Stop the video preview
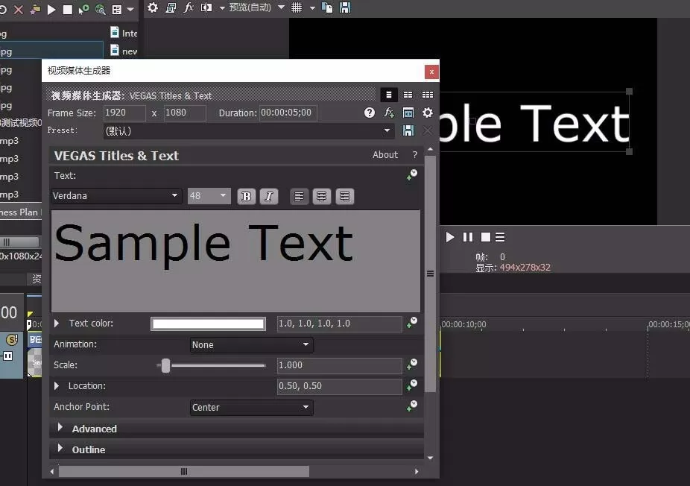 click(486, 237)
